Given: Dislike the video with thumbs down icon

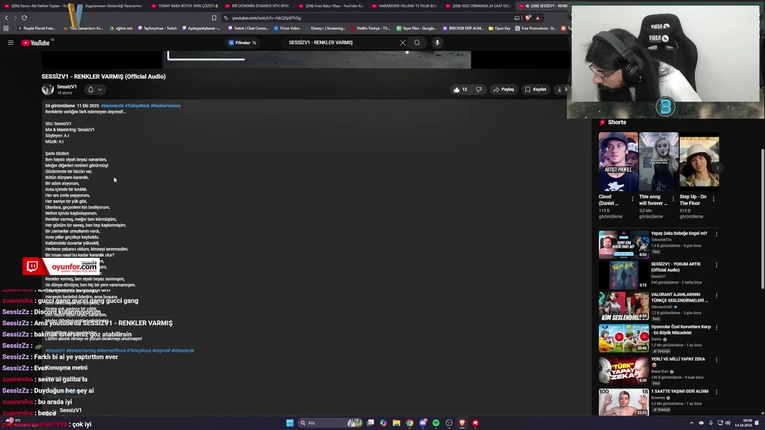Looking at the screenshot, I should [478, 90].
